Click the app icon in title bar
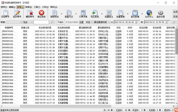 [x=3, y=3]
